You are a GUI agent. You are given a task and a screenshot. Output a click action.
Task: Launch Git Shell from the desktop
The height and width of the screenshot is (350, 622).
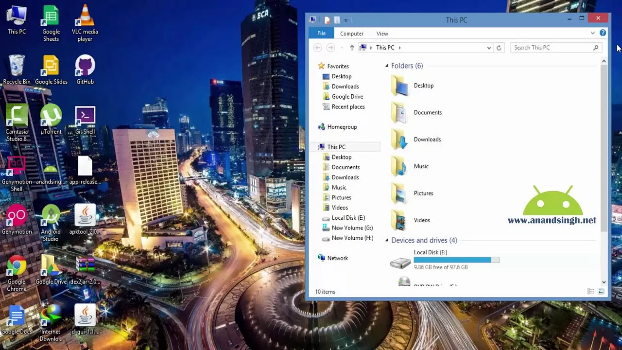click(85, 120)
